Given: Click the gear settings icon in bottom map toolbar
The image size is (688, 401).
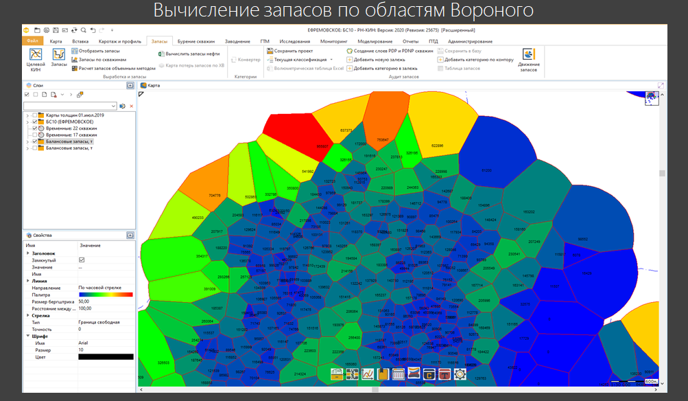Looking at the screenshot, I should (x=460, y=374).
